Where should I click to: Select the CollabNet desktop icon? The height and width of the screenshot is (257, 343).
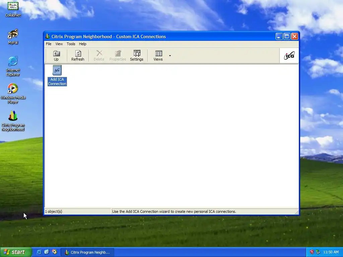click(x=13, y=9)
